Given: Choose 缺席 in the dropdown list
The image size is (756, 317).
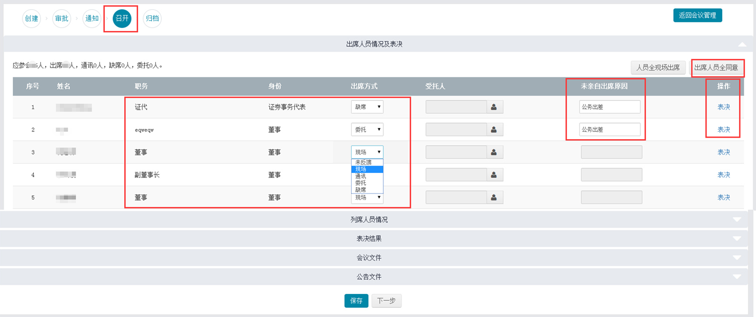Looking at the screenshot, I should click(x=367, y=190).
